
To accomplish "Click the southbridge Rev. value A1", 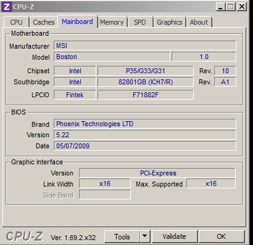I will click(x=225, y=82).
